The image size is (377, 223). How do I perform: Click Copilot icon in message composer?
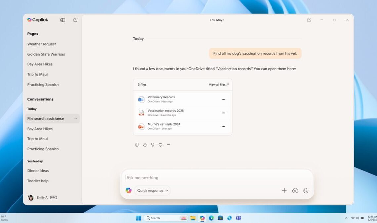tap(129, 190)
